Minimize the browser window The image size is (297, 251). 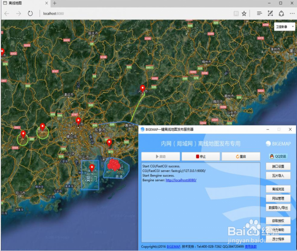pos(269,3)
